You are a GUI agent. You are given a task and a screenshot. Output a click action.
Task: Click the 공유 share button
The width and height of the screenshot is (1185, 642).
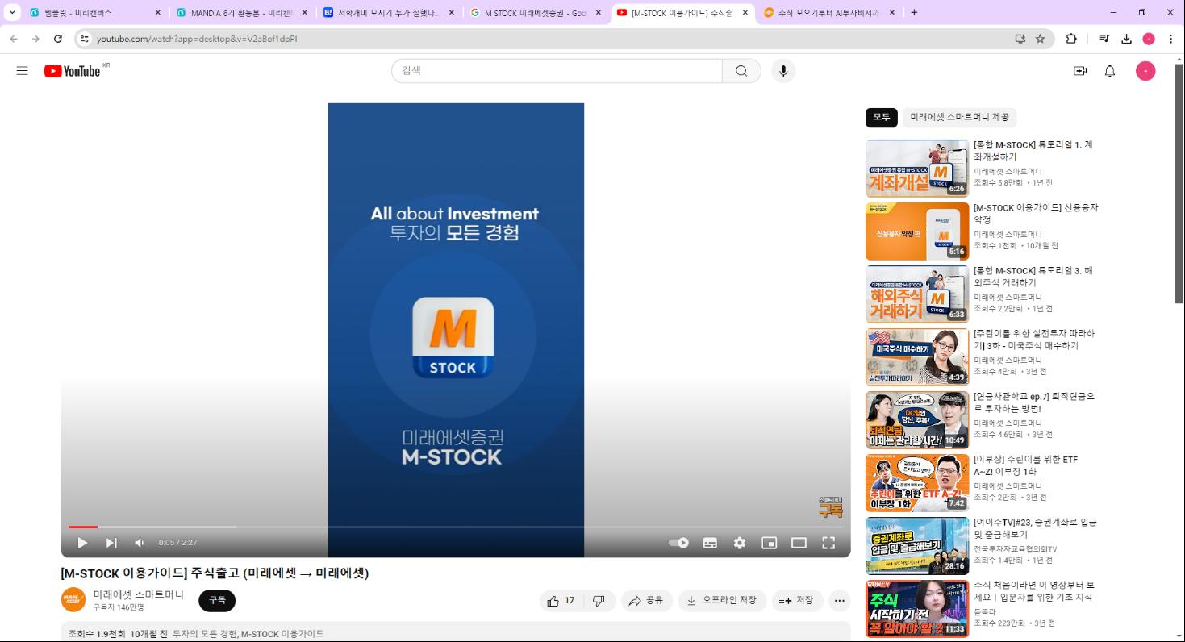pyautogui.click(x=646, y=600)
